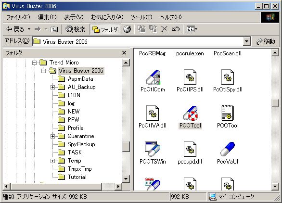Select the PccVaUI capsule icon

click(228, 149)
